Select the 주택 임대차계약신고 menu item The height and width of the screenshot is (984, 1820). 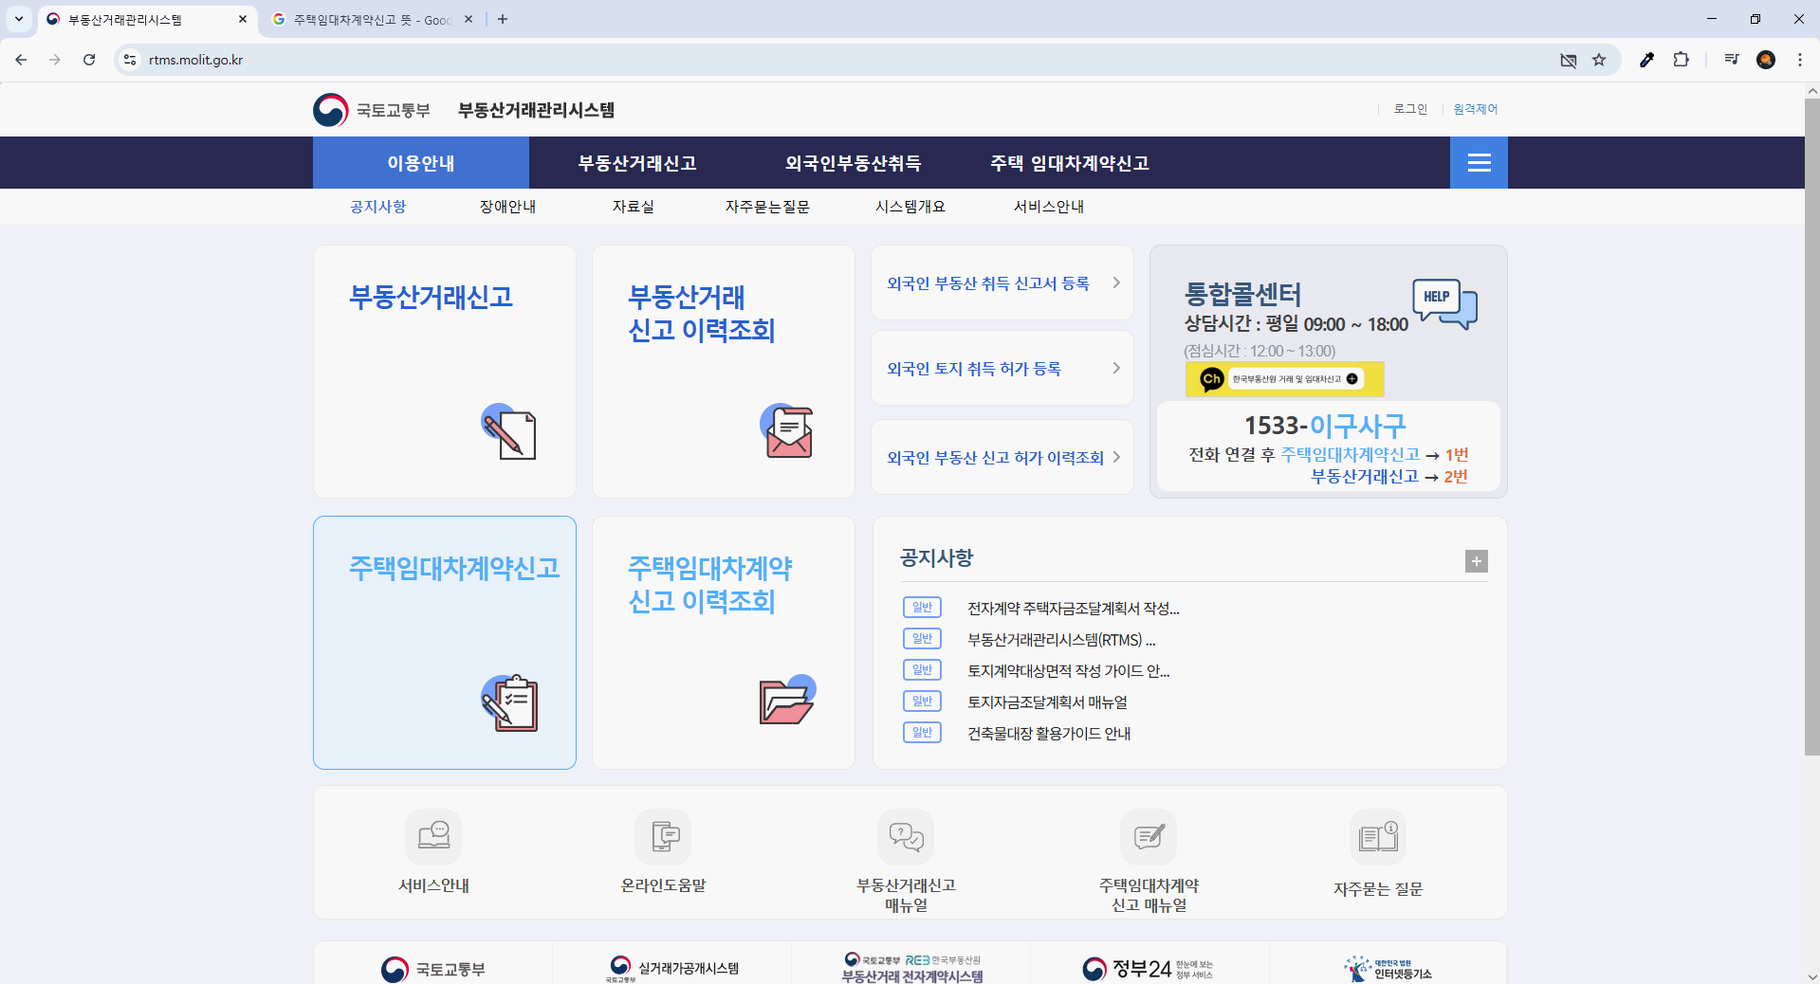[x=1069, y=162]
